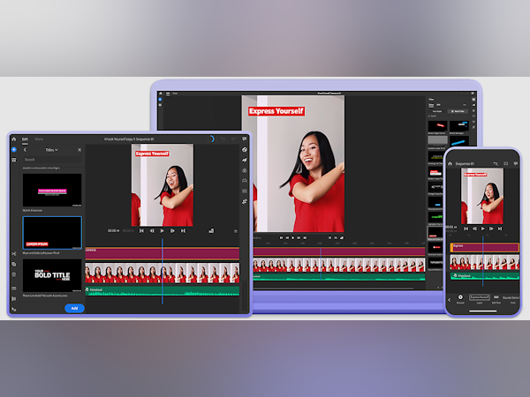Open the feedback chat icon on phone
The height and width of the screenshot is (397, 530).
(516, 164)
